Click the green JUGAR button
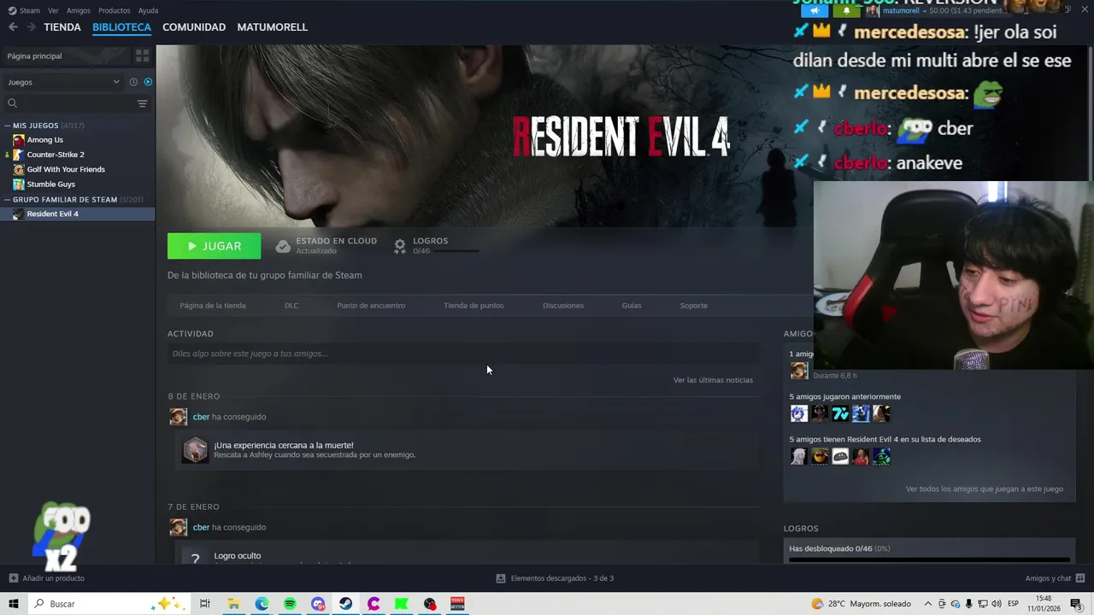 click(215, 246)
